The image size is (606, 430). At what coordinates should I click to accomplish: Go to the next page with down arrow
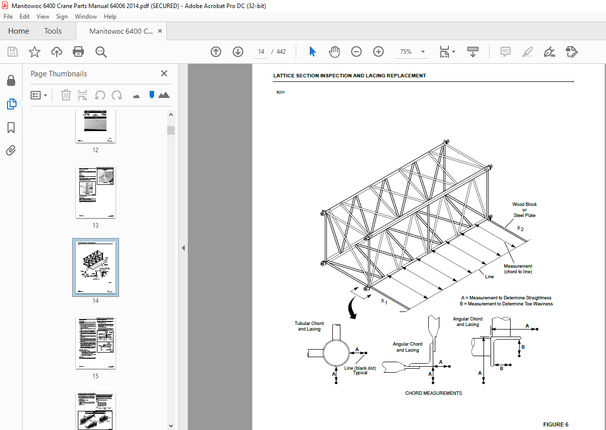tap(237, 51)
